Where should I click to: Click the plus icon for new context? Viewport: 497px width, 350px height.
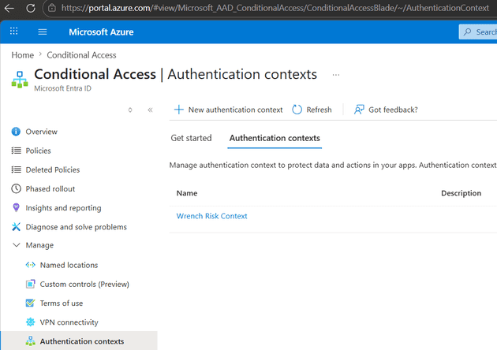pyautogui.click(x=179, y=110)
